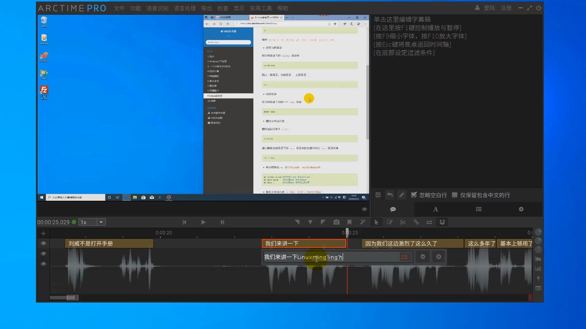Jump to the previous subtitle block
Screen dimensions: 586x329
[x=184, y=222]
